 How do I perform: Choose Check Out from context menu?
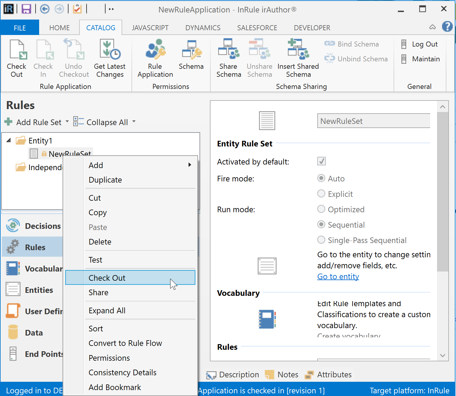tap(107, 278)
